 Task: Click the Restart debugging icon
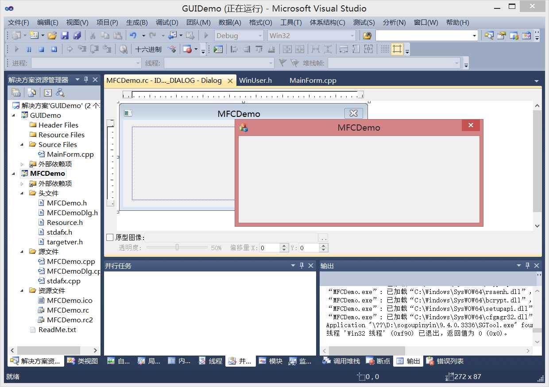(54, 50)
